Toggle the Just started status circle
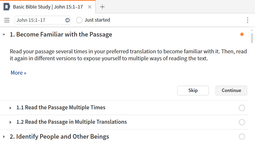 79,20
